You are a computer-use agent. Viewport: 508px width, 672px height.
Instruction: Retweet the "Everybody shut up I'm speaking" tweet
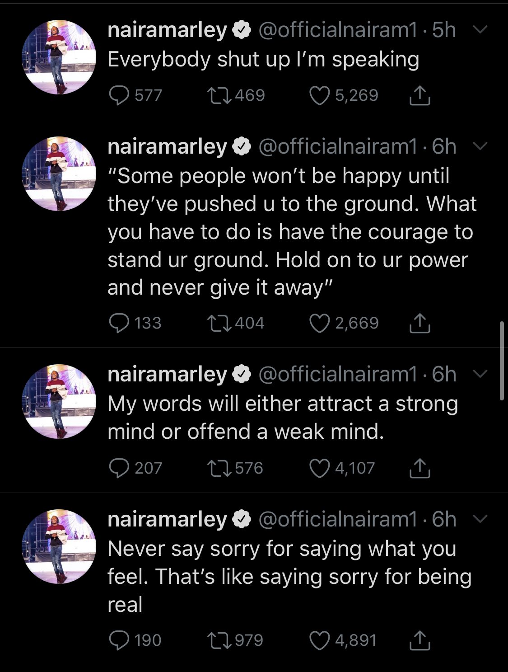tap(219, 95)
